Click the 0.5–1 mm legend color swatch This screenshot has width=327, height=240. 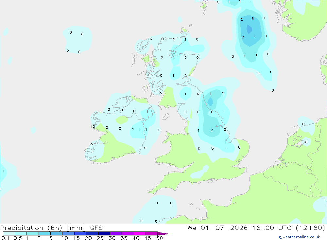coord(21,233)
